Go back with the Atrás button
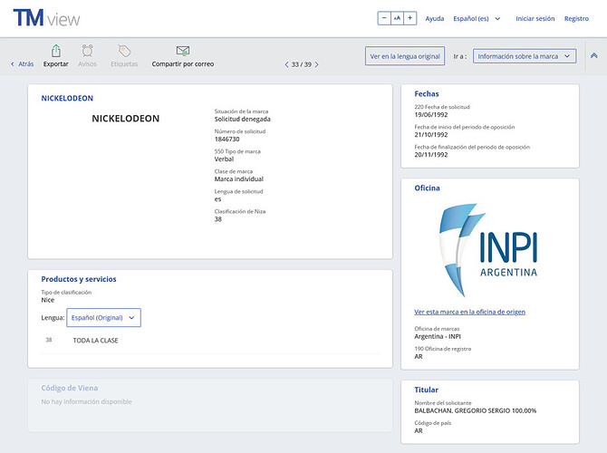This screenshot has width=607, height=453. tap(23, 64)
